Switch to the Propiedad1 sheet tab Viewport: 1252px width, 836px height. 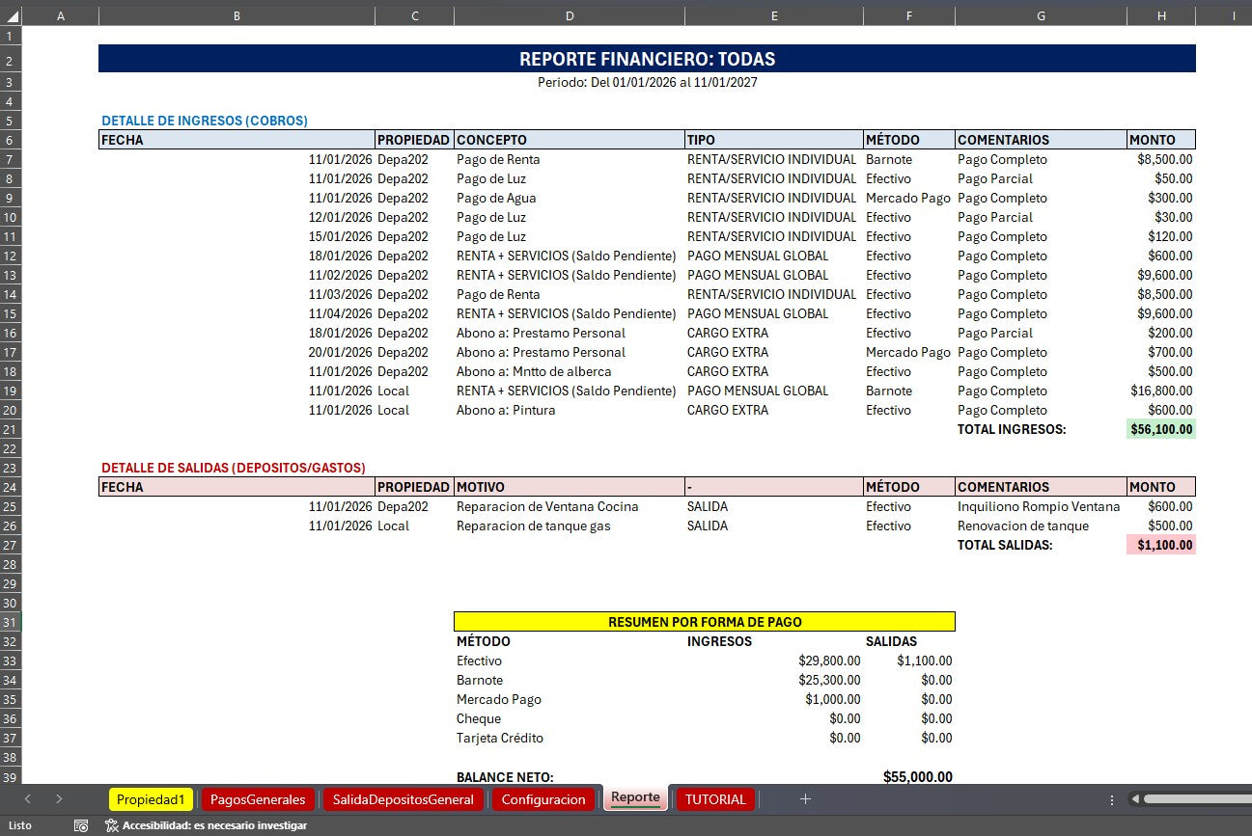tap(151, 799)
